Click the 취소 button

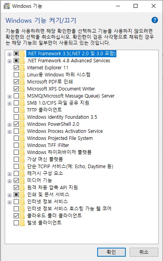[x=144, y=252]
